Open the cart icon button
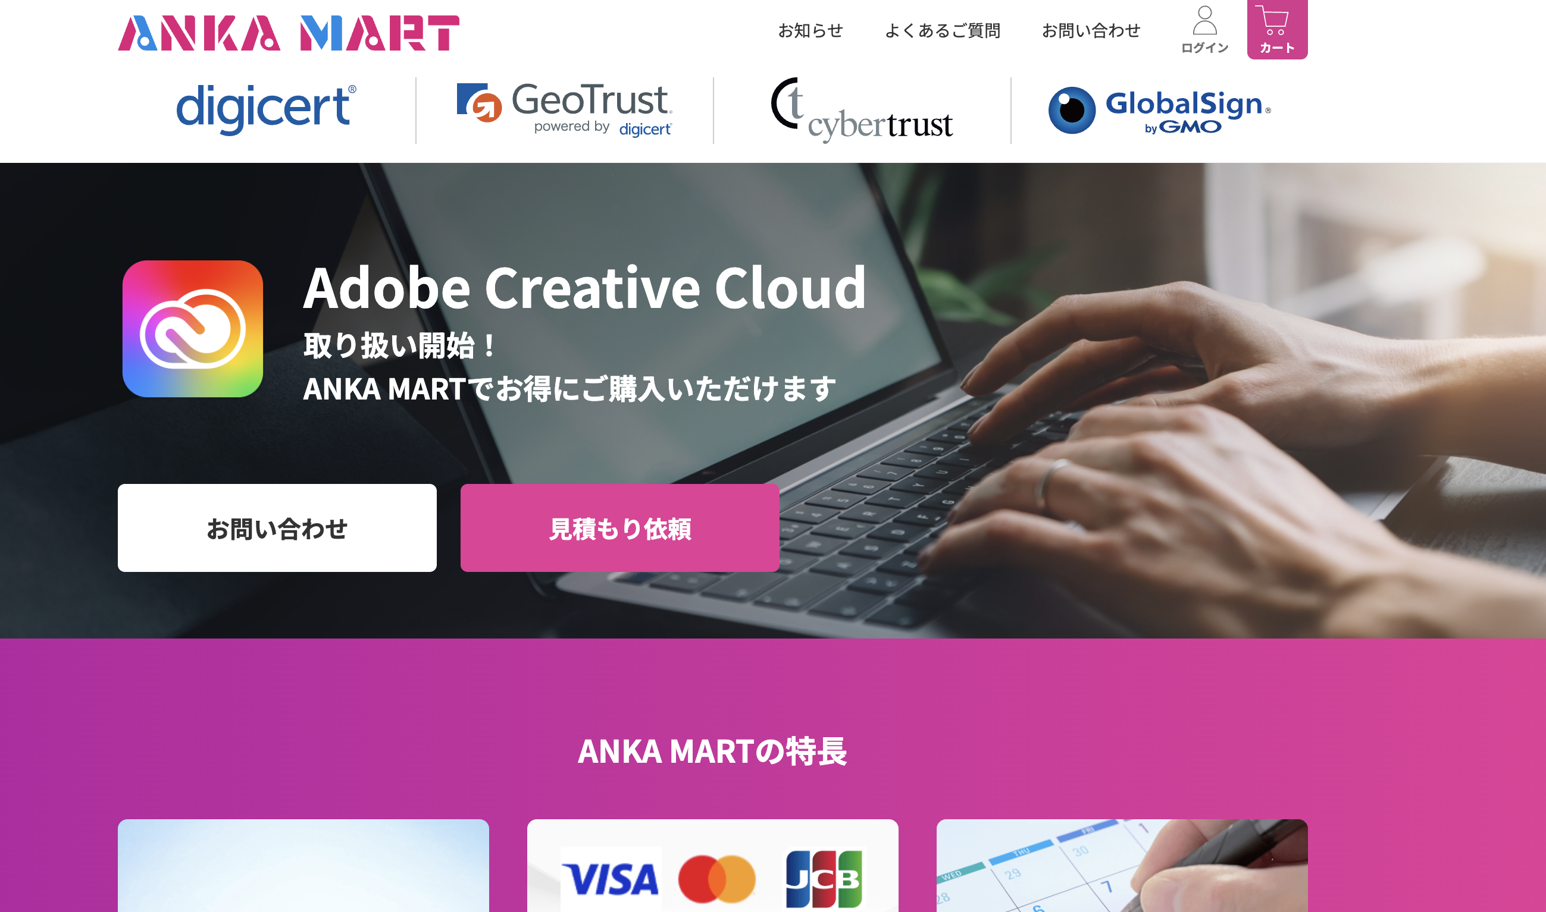Viewport: 1546px width, 912px height. point(1276,30)
